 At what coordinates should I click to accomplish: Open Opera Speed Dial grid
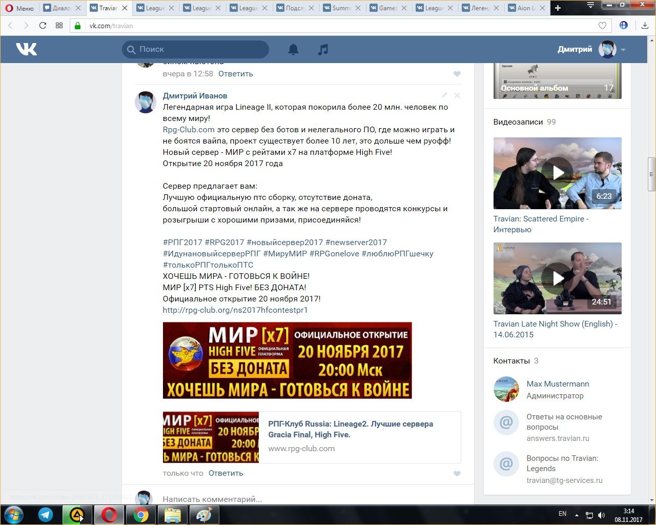pos(59,25)
